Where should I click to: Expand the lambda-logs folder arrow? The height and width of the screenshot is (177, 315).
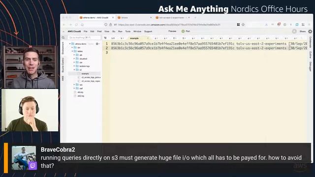point(74,66)
